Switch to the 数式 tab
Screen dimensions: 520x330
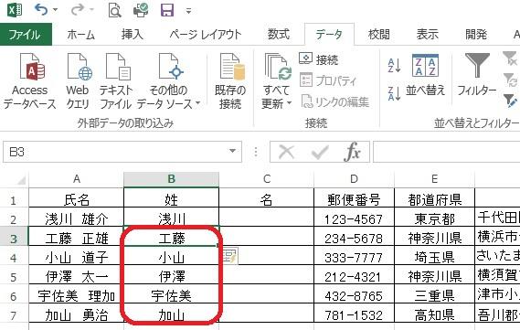coord(279,35)
